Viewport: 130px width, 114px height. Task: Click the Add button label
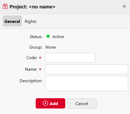pos(54,103)
